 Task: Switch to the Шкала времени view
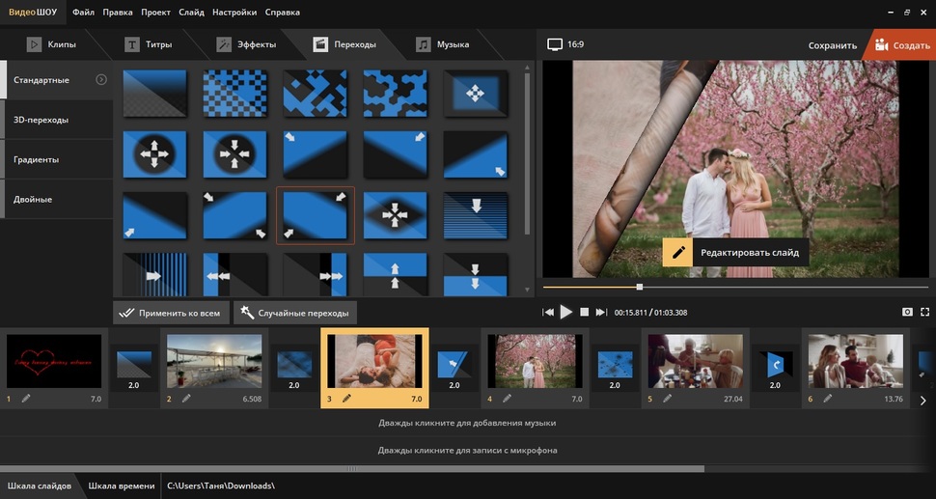coord(122,485)
